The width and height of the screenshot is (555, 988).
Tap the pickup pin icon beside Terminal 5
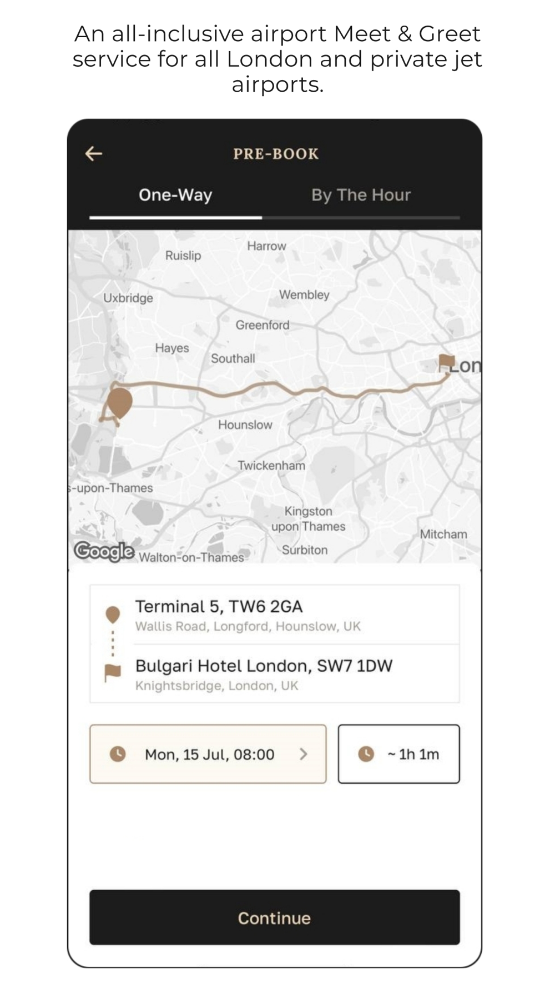pyautogui.click(x=113, y=615)
